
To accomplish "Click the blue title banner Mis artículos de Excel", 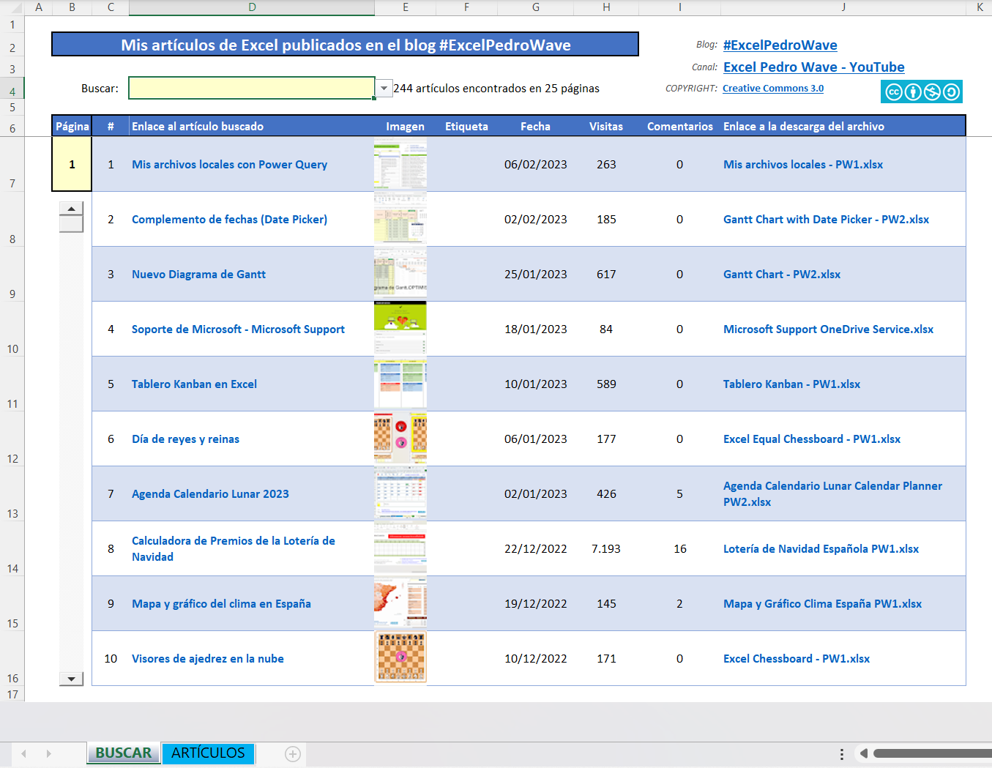I will pos(346,45).
